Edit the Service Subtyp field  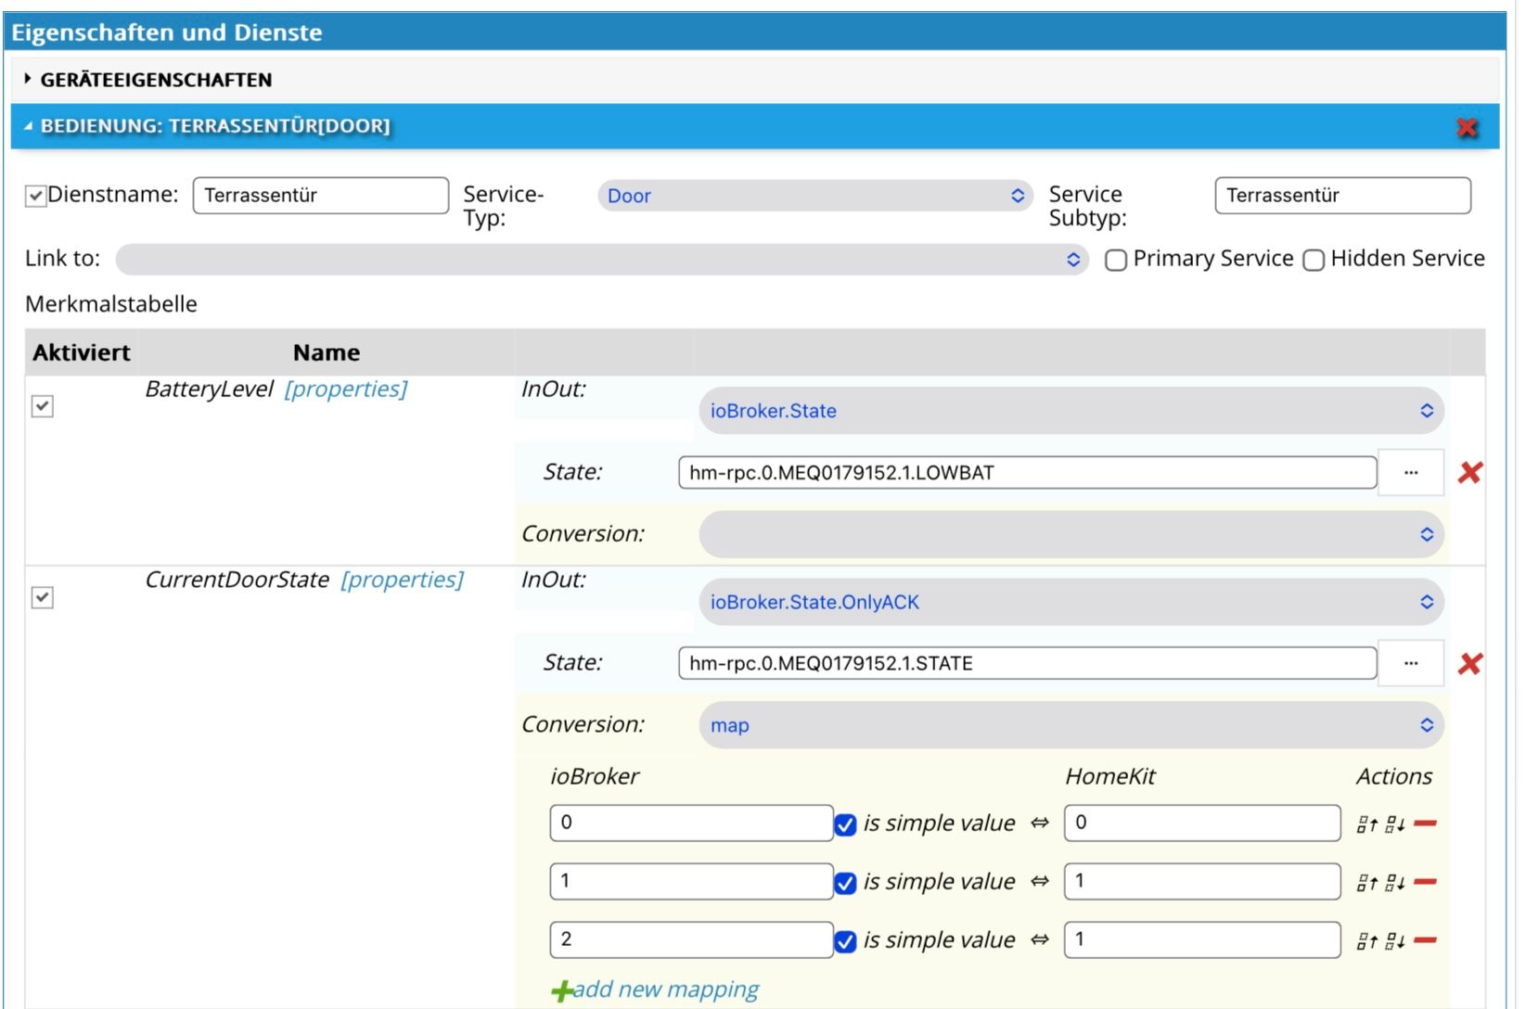[x=1343, y=196]
